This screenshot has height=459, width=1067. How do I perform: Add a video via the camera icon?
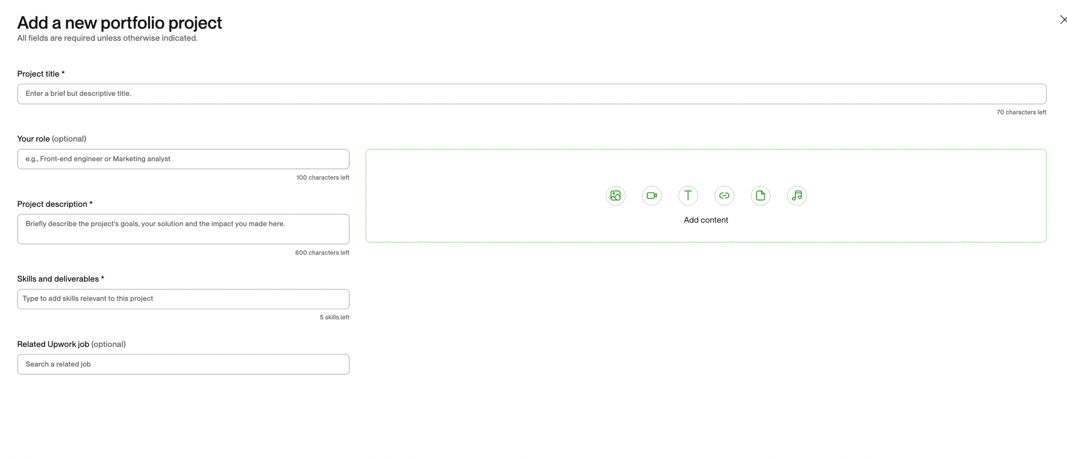tap(651, 196)
